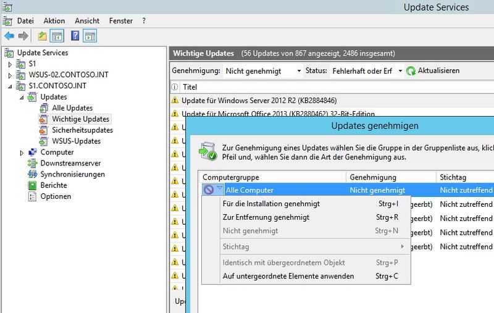494x313 pixels.
Task: Click the Berichte book icon
Action: click(33, 185)
